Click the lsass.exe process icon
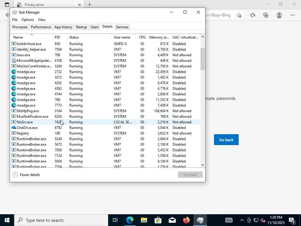Viewport: 301px width, 226px height. pos(14,55)
